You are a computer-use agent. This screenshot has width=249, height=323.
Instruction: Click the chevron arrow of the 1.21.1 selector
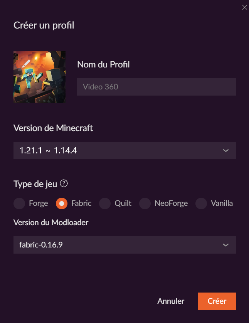[226, 150]
